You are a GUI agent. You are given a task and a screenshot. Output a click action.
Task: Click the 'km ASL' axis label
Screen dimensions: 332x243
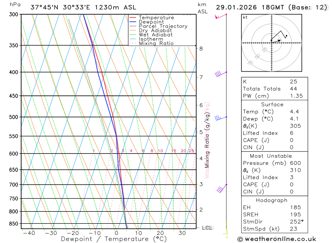coord(203,8)
